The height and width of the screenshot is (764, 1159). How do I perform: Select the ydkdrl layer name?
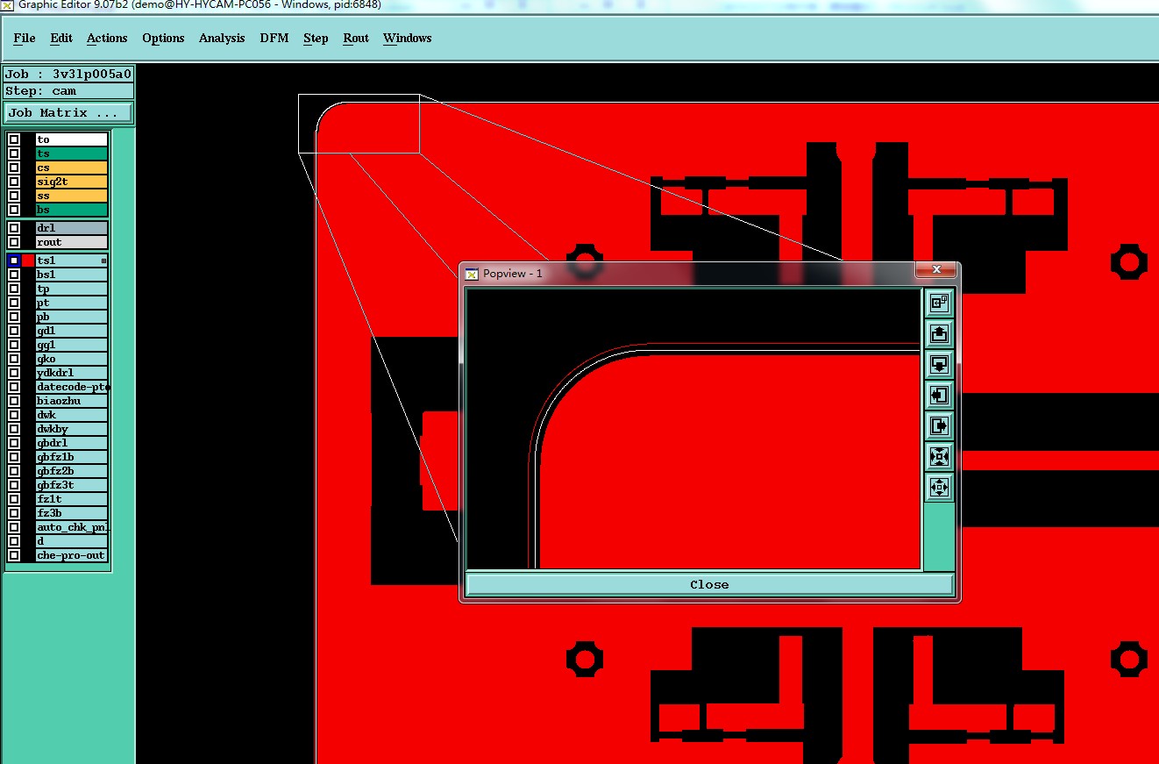click(72, 373)
